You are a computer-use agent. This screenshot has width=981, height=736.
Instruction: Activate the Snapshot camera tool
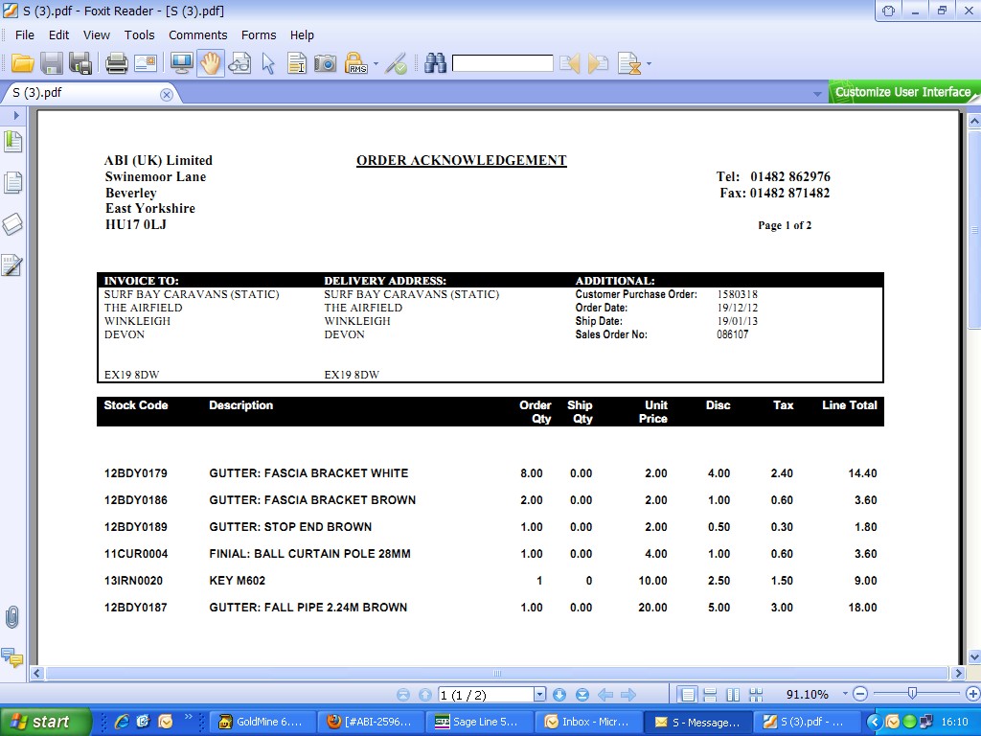326,64
